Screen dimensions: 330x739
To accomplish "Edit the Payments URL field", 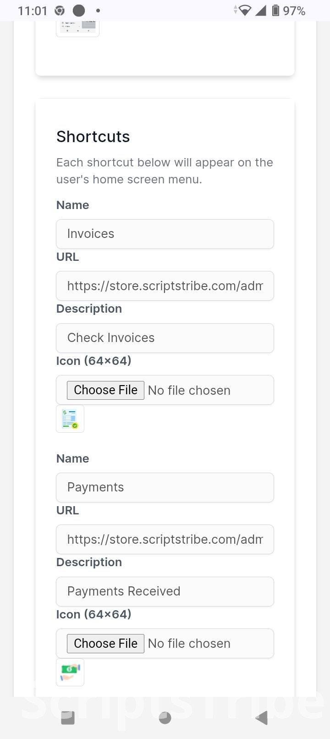I will [165, 540].
